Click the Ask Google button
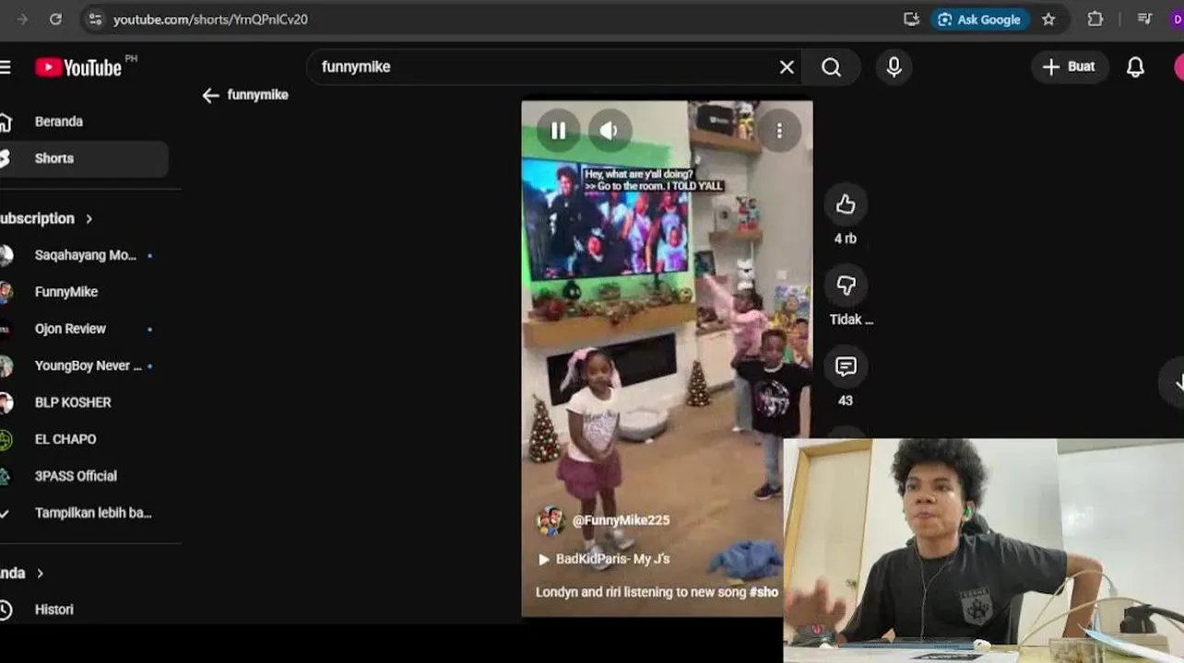The image size is (1184, 663). (979, 19)
